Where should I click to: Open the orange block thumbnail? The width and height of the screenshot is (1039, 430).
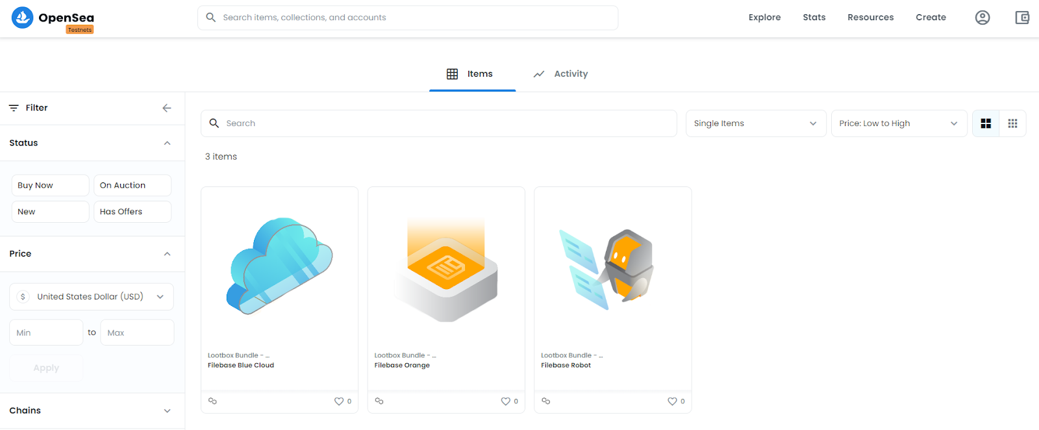[446, 270]
